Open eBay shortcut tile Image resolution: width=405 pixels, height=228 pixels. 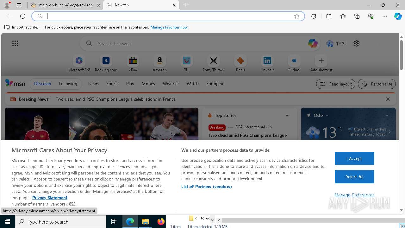133,64
